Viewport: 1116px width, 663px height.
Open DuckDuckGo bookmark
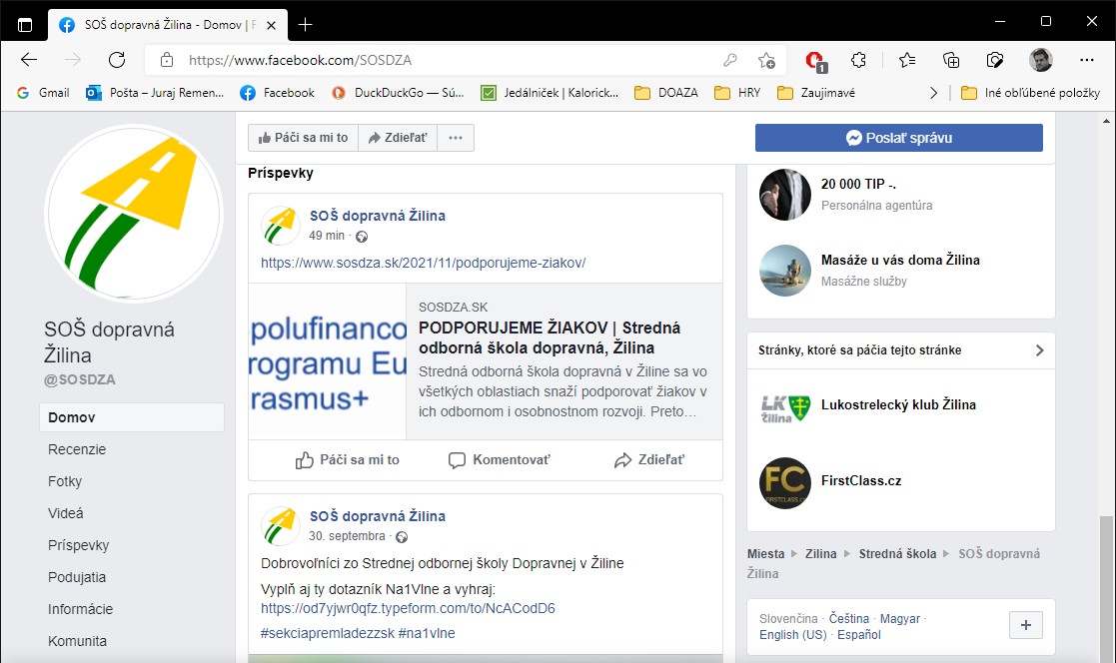point(398,93)
